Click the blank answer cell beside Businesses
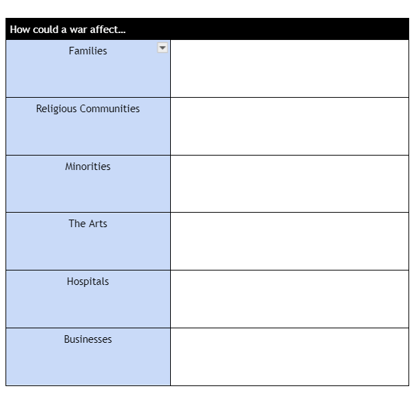The image size is (414, 393). [x=289, y=357]
